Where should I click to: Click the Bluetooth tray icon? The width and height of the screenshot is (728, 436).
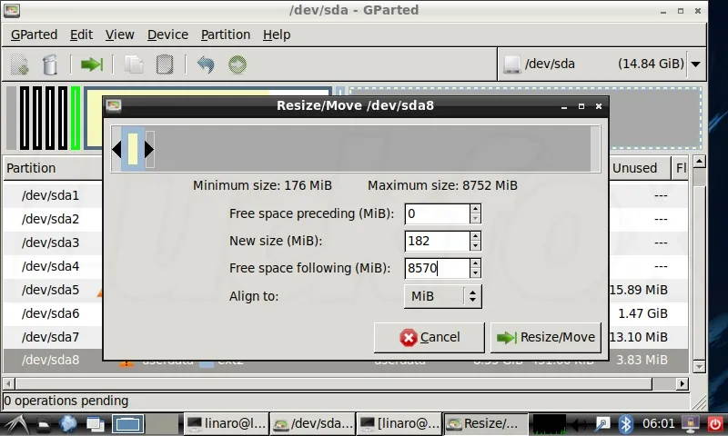(x=626, y=424)
